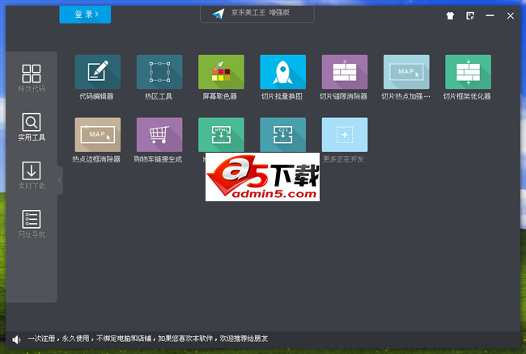Launch the 切片框架优化器 tool

pos(468,72)
